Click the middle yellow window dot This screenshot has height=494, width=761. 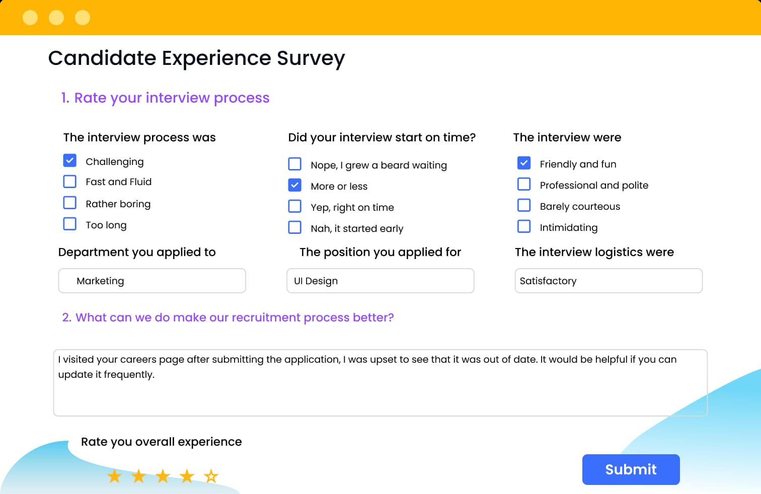(56, 18)
